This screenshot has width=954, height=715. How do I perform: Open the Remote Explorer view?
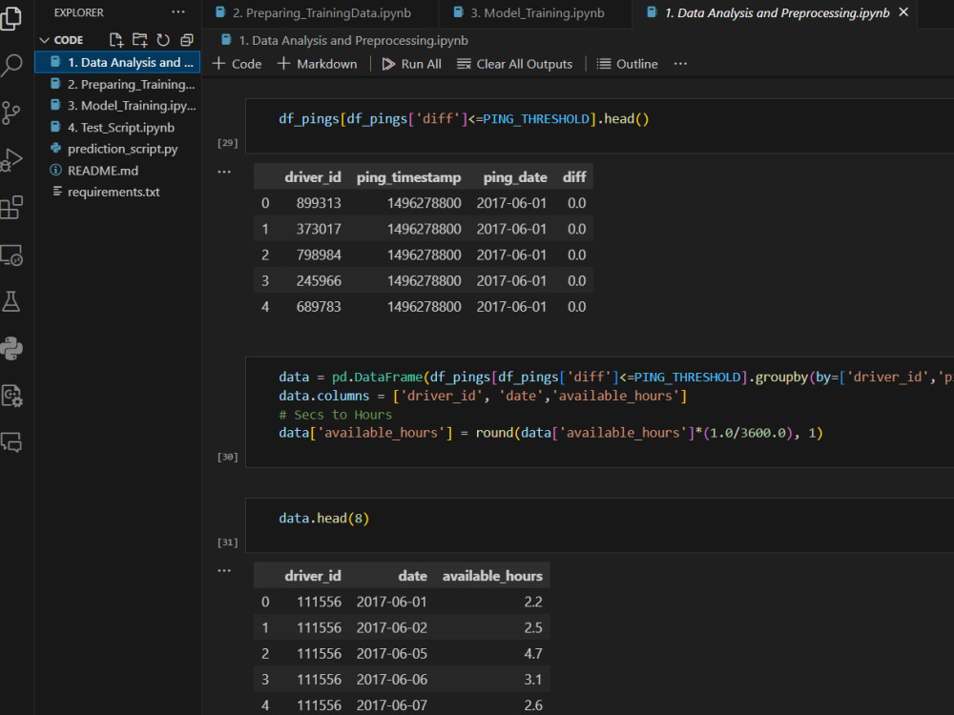(x=12, y=255)
